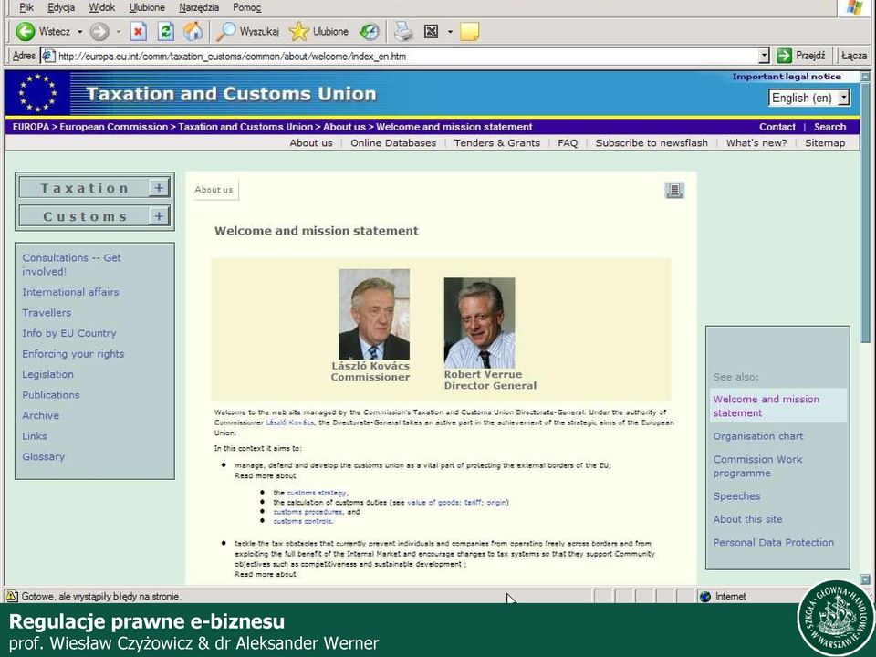Screen dimensions: 876x657
Task: Expand the Taxation section plus button
Action: tap(159, 188)
